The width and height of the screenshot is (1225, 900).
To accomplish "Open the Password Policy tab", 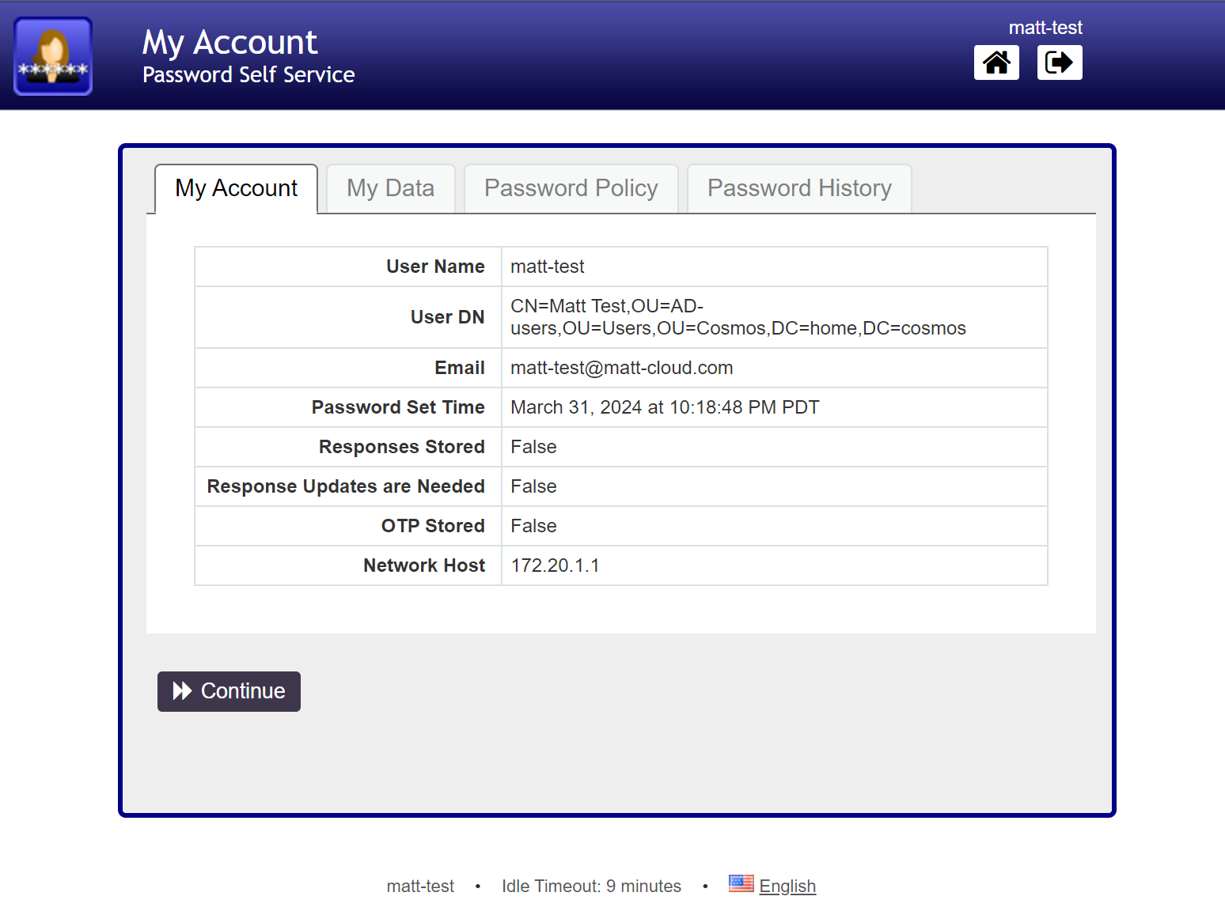I will tap(571, 188).
